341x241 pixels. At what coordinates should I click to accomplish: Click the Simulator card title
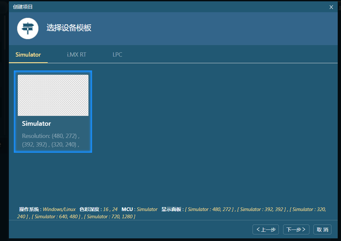tap(37, 124)
